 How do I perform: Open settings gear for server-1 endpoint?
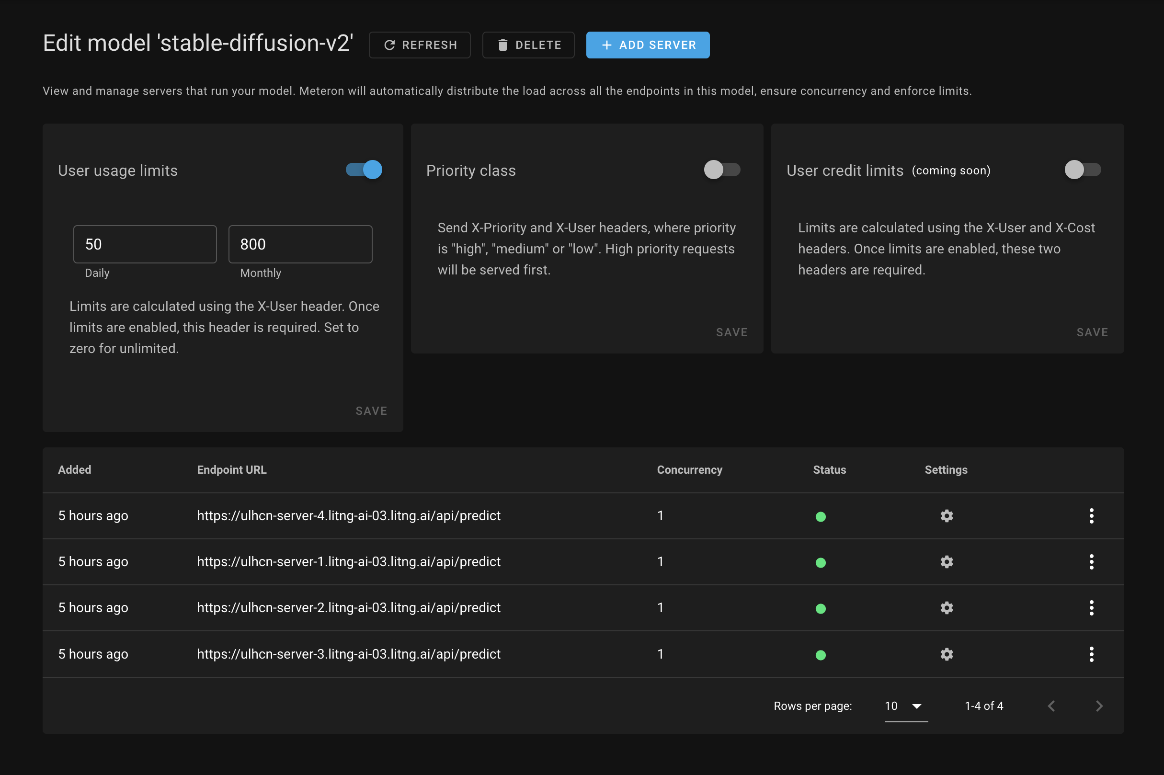[x=946, y=561]
